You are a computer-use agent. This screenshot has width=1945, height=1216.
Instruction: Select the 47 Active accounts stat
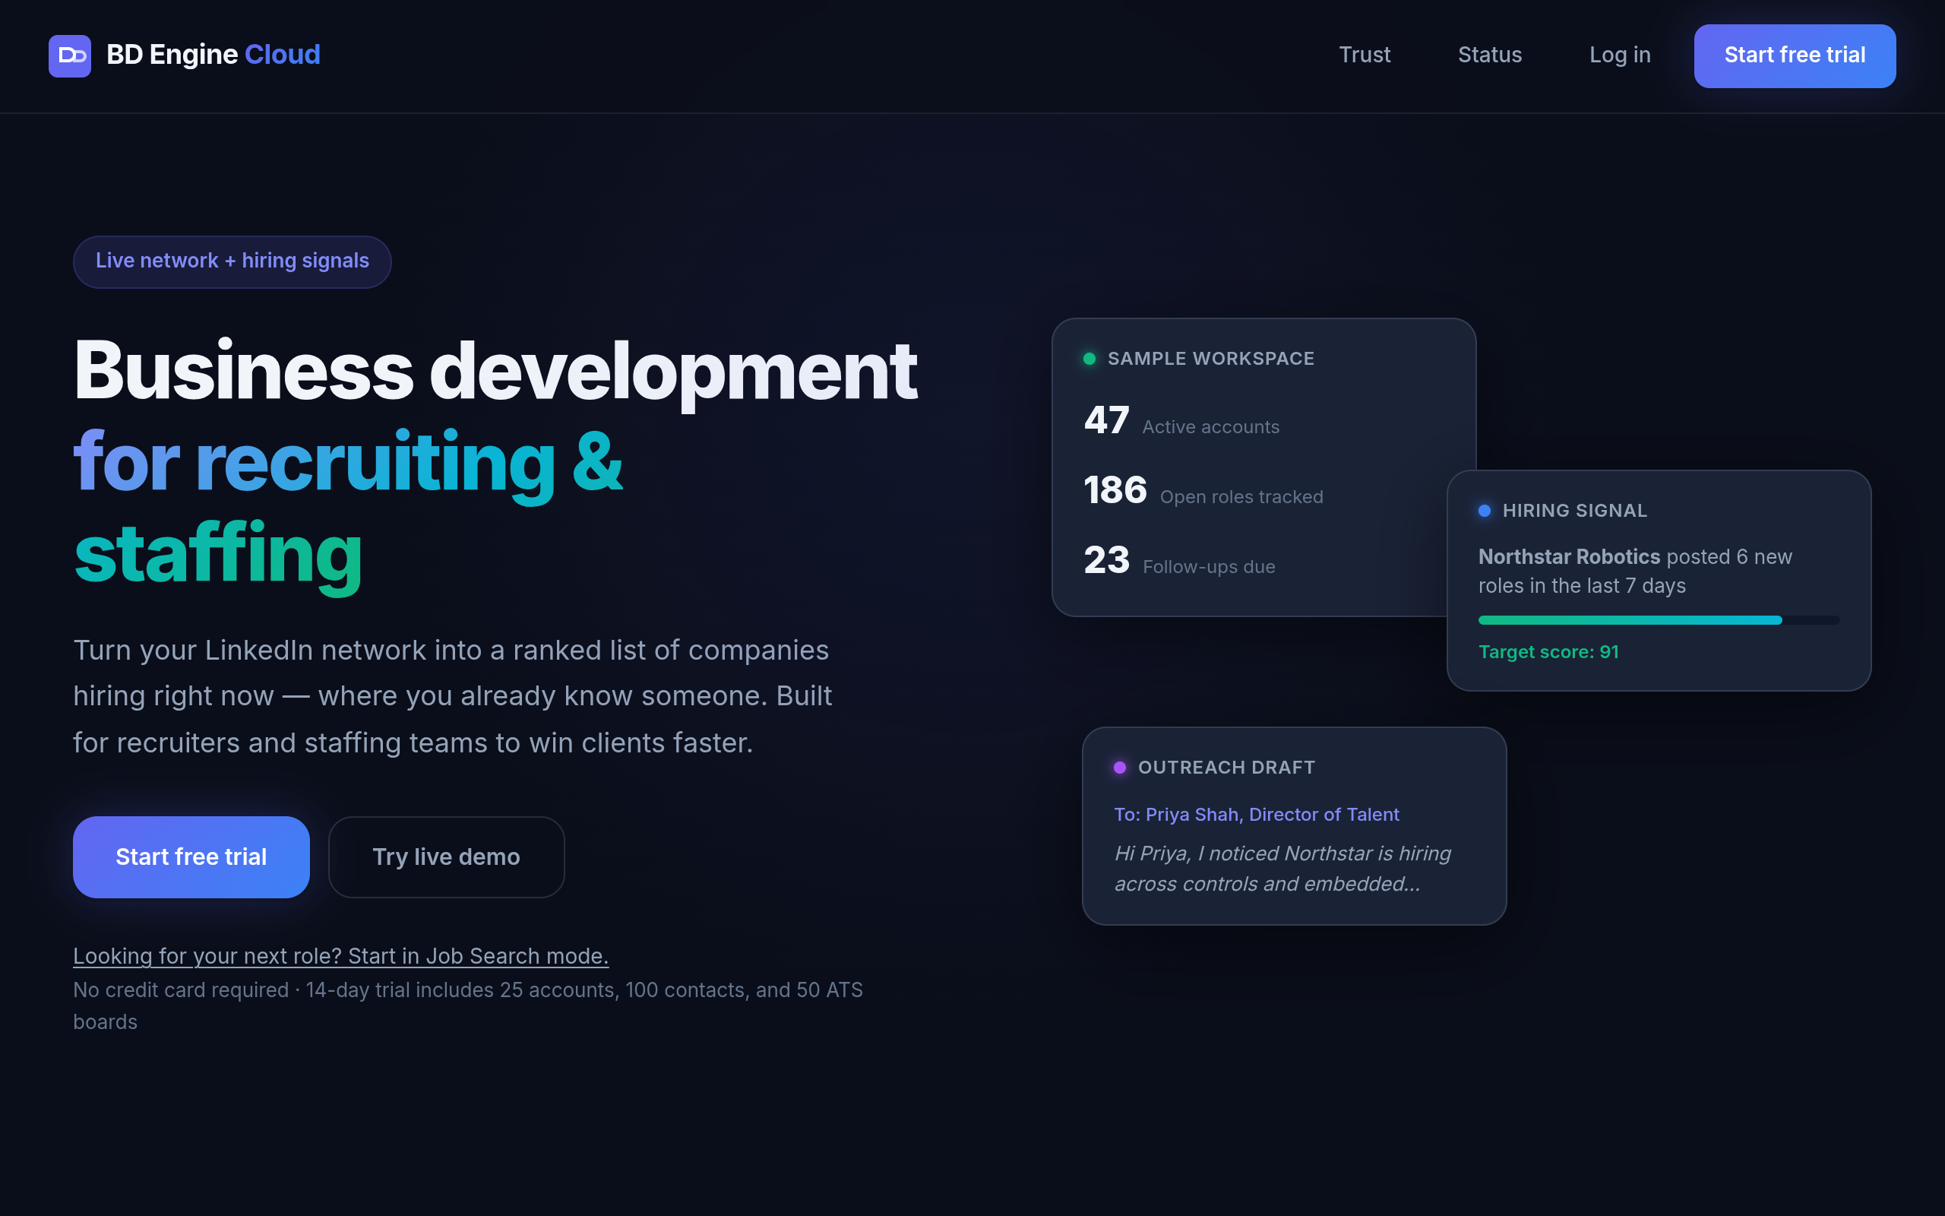click(x=1181, y=420)
